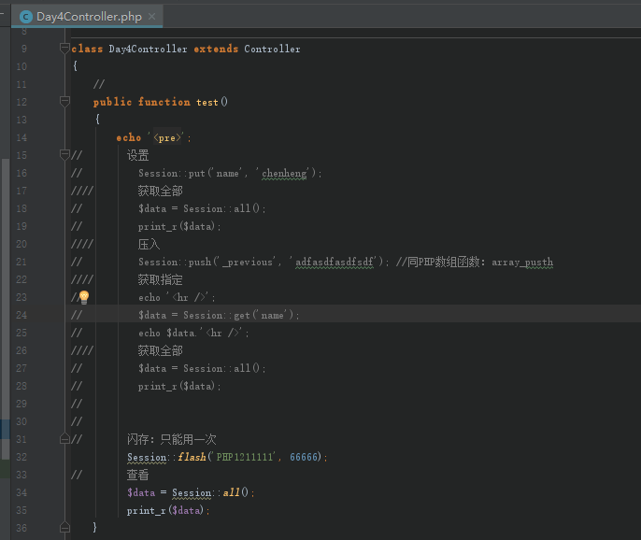
Task: Close the Day4Controller.php tab
Action: 150,17
